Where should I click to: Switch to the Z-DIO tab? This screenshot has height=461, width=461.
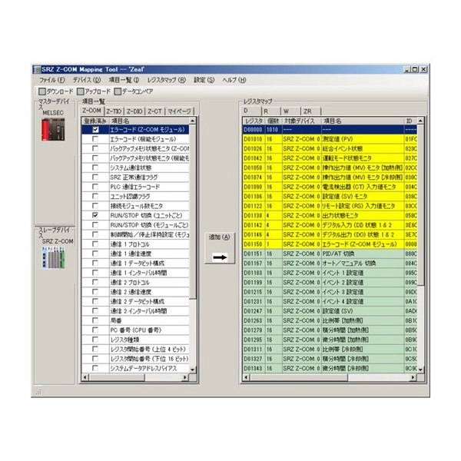pyautogui.click(x=134, y=111)
